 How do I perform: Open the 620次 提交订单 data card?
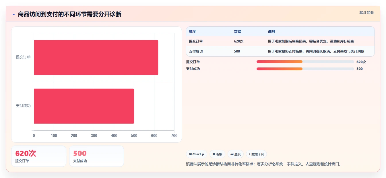pyautogui.click(x=39, y=156)
